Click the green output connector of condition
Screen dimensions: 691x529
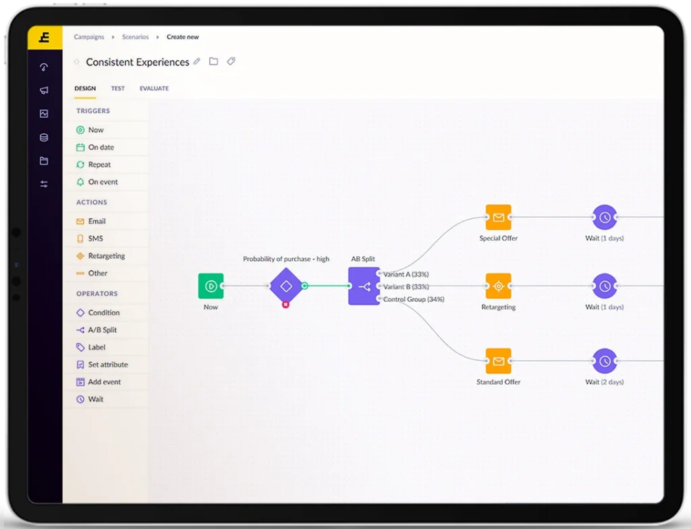(304, 286)
